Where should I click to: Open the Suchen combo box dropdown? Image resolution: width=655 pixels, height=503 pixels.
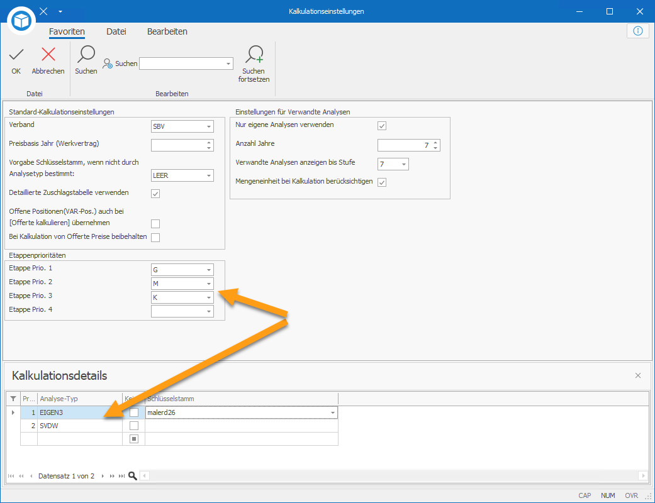(x=228, y=64)
